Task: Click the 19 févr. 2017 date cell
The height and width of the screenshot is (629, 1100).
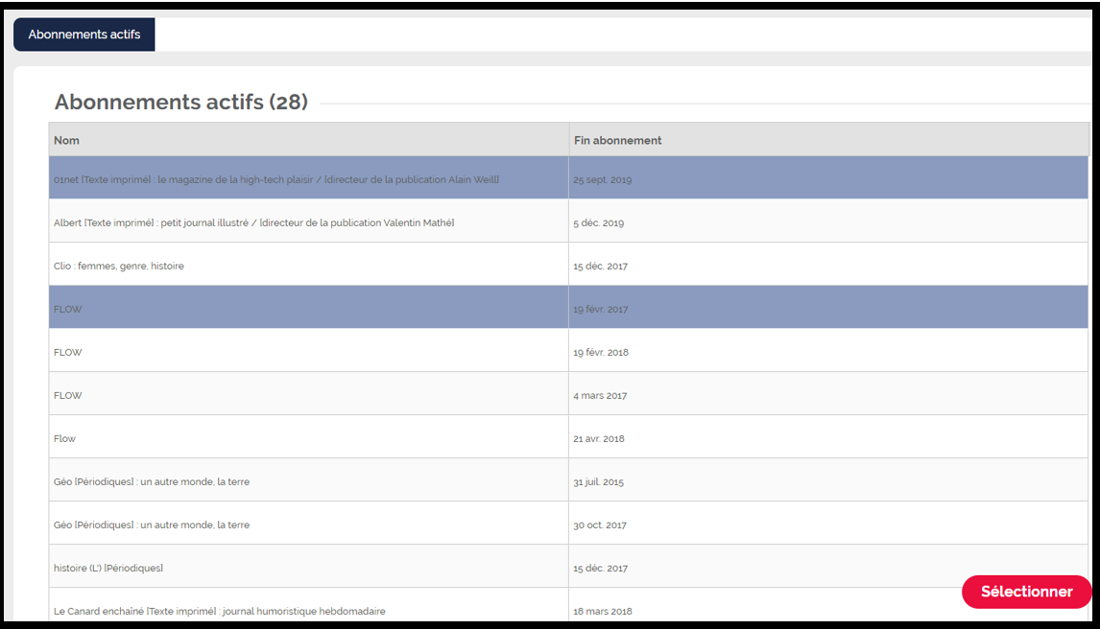Action: coord(828,308)
